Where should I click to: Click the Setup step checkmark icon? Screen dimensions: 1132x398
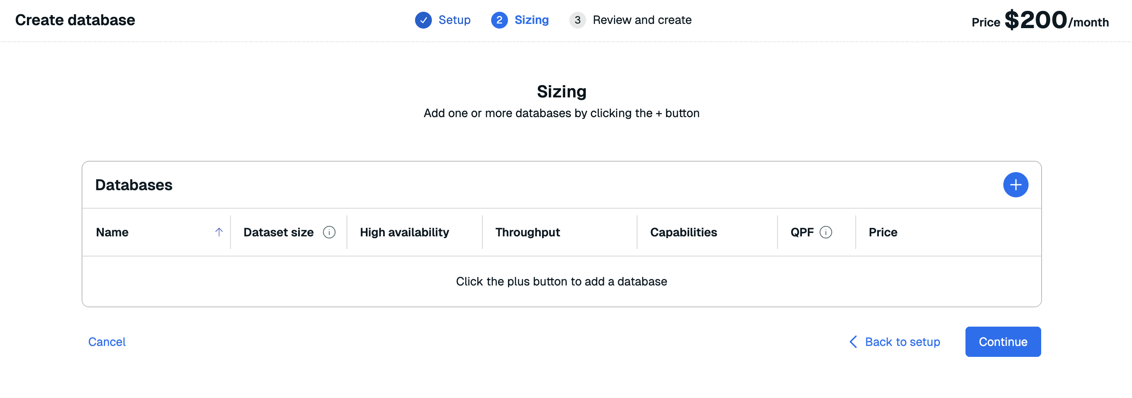(x=423, y=20)
